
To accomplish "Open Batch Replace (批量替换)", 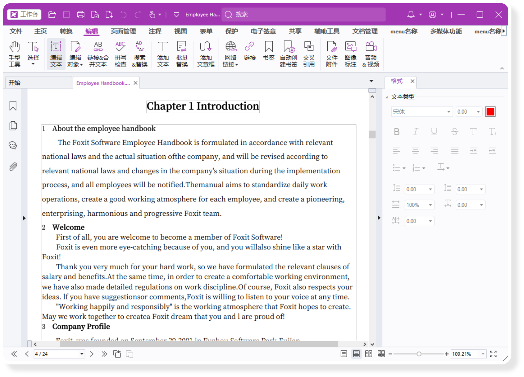I will click(x=182, y=54).
